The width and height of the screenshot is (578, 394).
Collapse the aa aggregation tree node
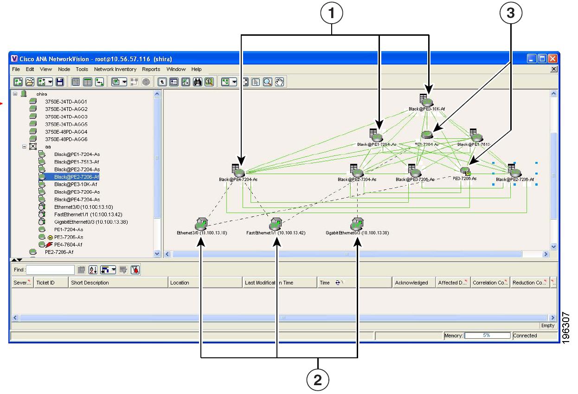click(25, 146)
